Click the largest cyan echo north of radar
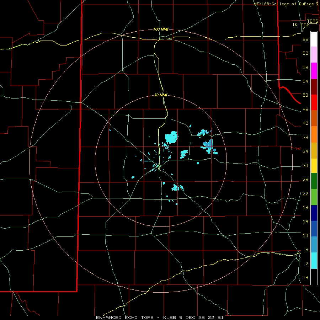Viewport: 320px width, 320px height. [x=171, y=137]
